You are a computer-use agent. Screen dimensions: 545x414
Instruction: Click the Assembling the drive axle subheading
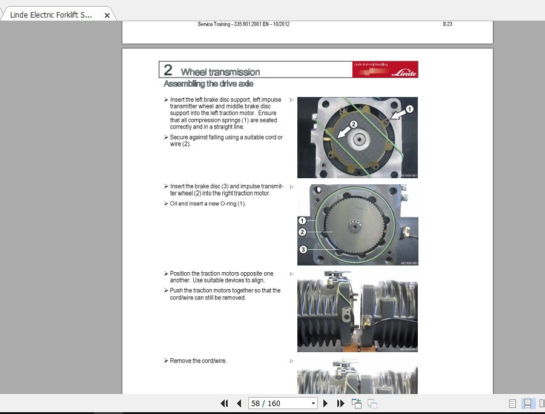[208, 84]
